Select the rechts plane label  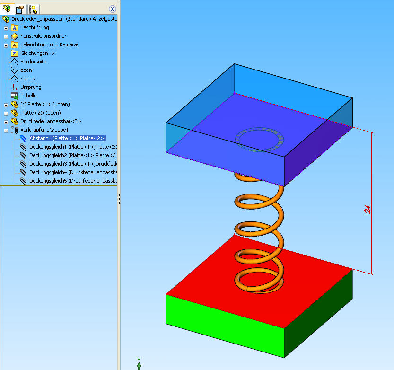click(x=27, y=79)
